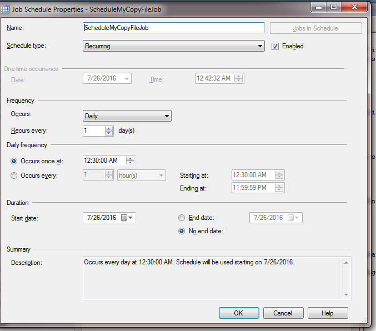This screenshot has height=331, width=376.
Task: Increase the Recurs every day count
Action: [x=109, y=128]
